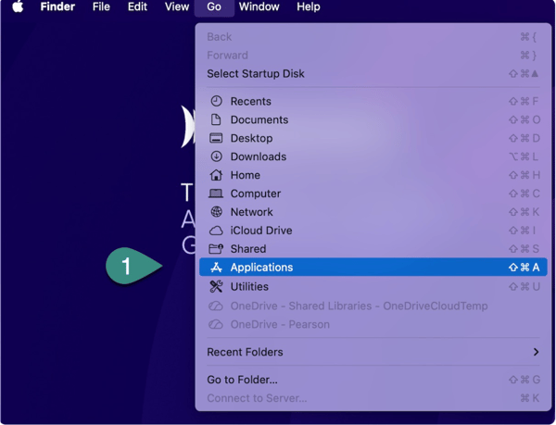Click the iCloud Drive cloud icon

tap(216, 231)
